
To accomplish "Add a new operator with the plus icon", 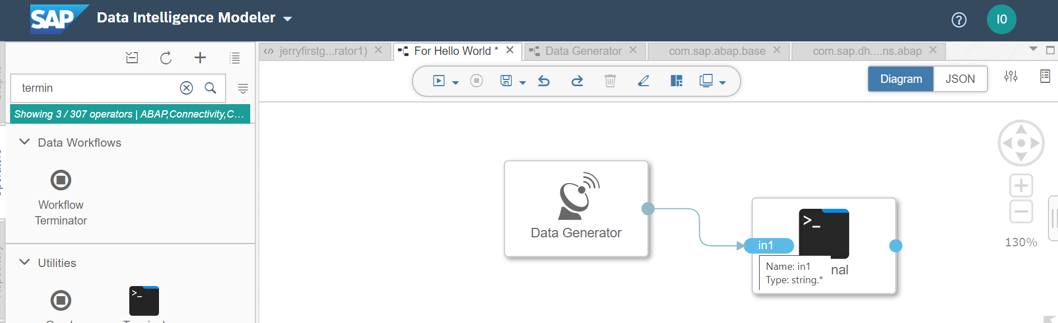I will [x=200, y=57].
